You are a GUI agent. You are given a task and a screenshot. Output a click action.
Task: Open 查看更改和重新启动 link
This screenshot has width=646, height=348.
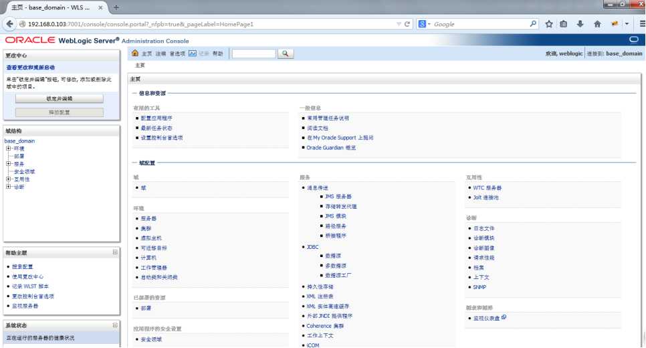[31, 67]
